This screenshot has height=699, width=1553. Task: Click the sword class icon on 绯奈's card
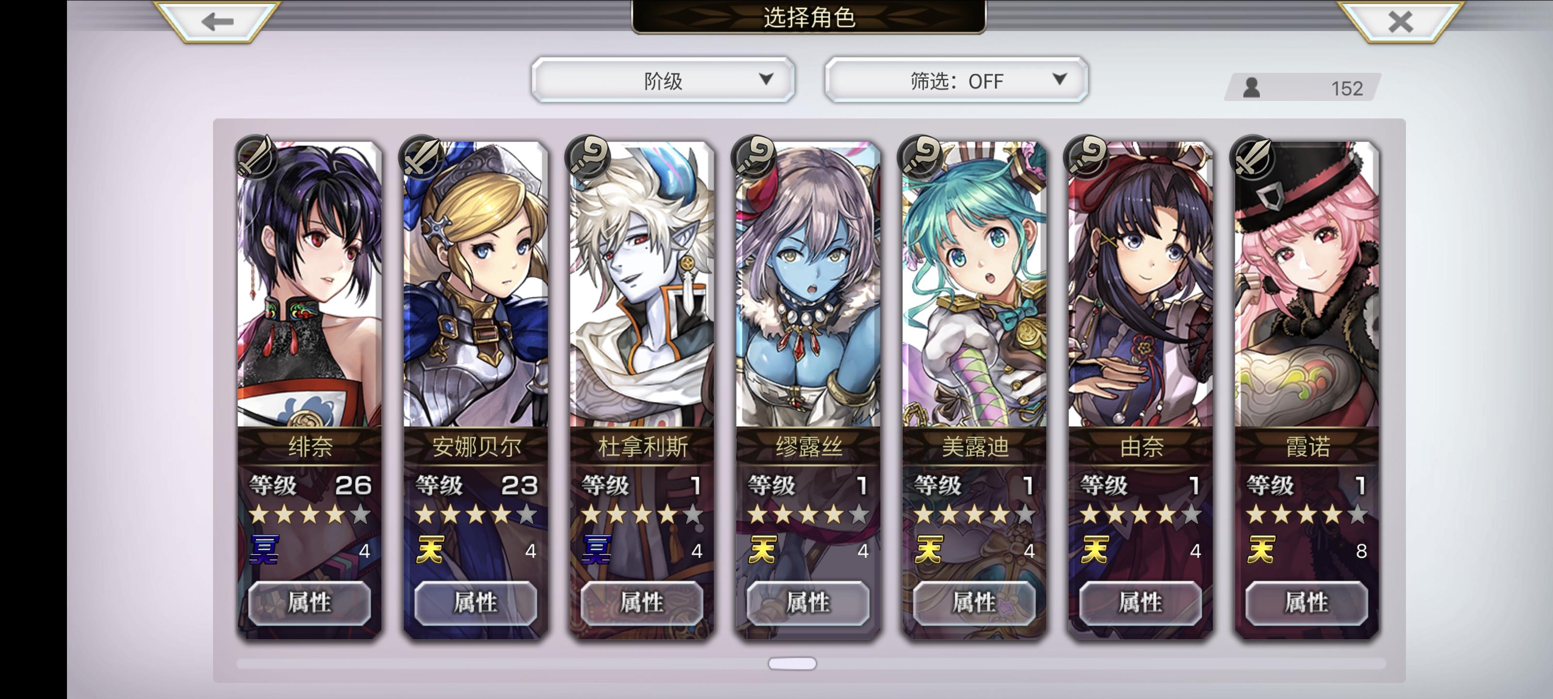click(x=256, y=157)
